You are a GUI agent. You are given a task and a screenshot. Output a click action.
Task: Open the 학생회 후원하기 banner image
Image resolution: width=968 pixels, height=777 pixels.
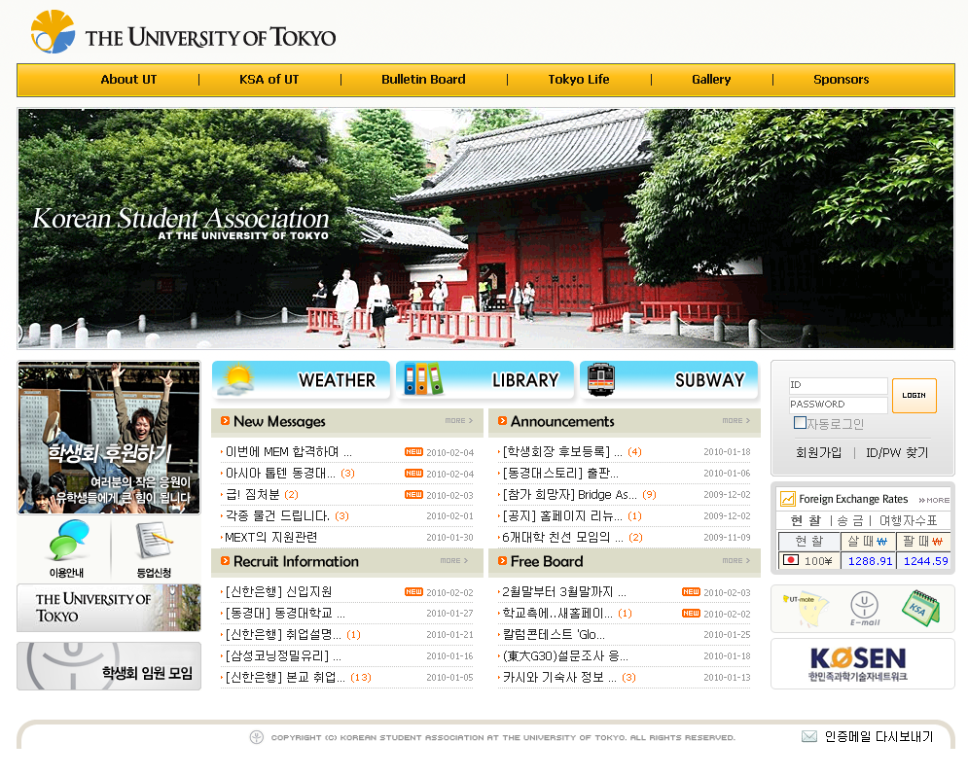coord(109,438)
